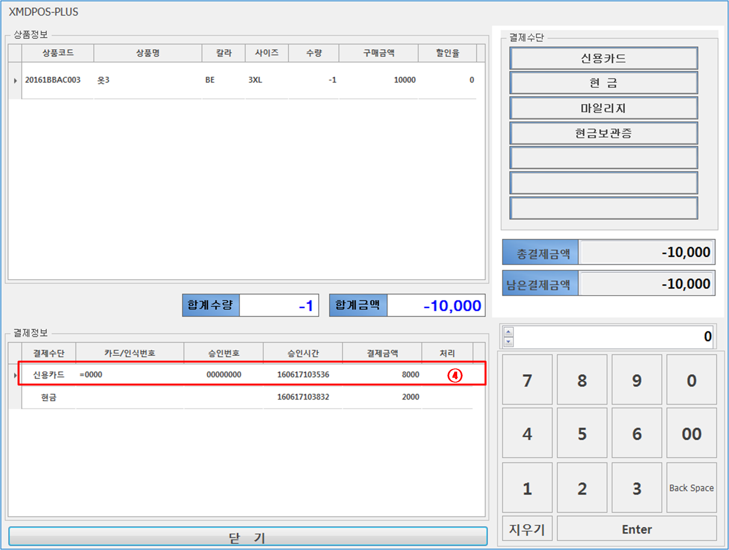Tap keypad digit 7

(527, 380)
